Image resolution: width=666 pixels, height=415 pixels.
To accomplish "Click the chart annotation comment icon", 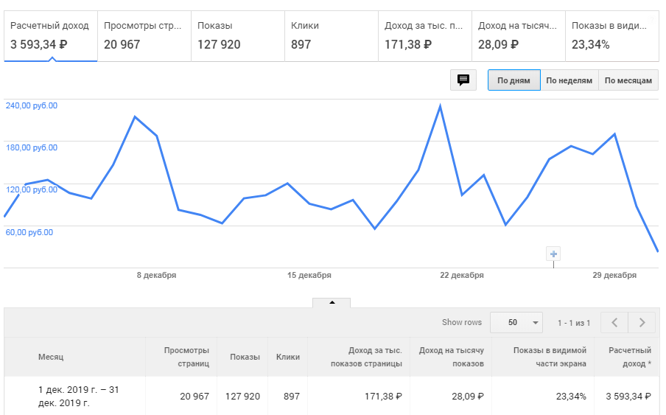I will tap(463, 80).
